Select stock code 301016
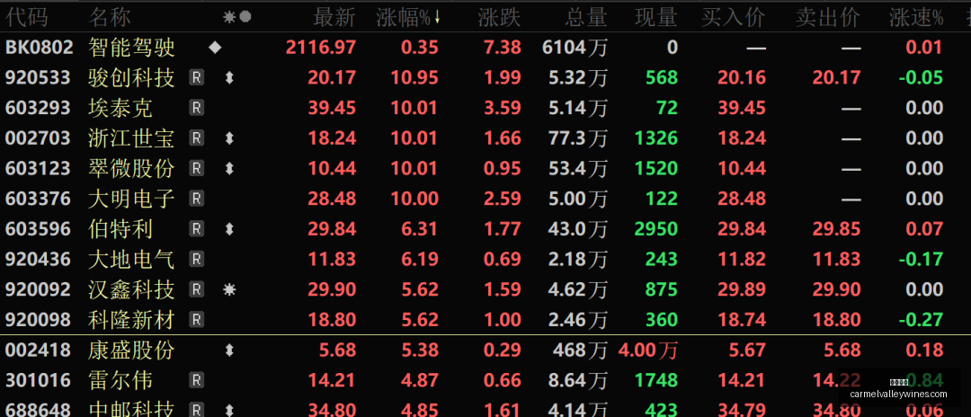Viewport: 971px width, 417px height. pos(39,380)
